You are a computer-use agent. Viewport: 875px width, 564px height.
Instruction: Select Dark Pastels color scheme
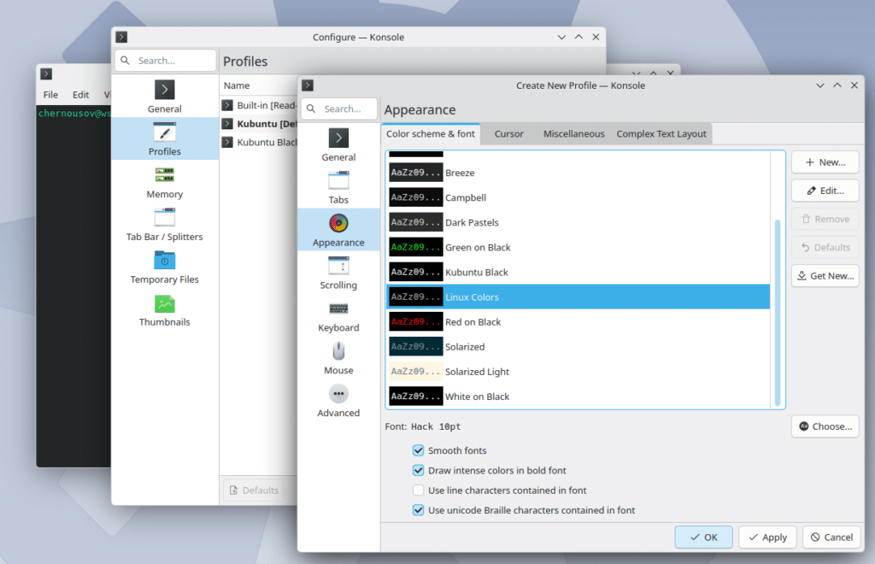[x=578, y=222]
